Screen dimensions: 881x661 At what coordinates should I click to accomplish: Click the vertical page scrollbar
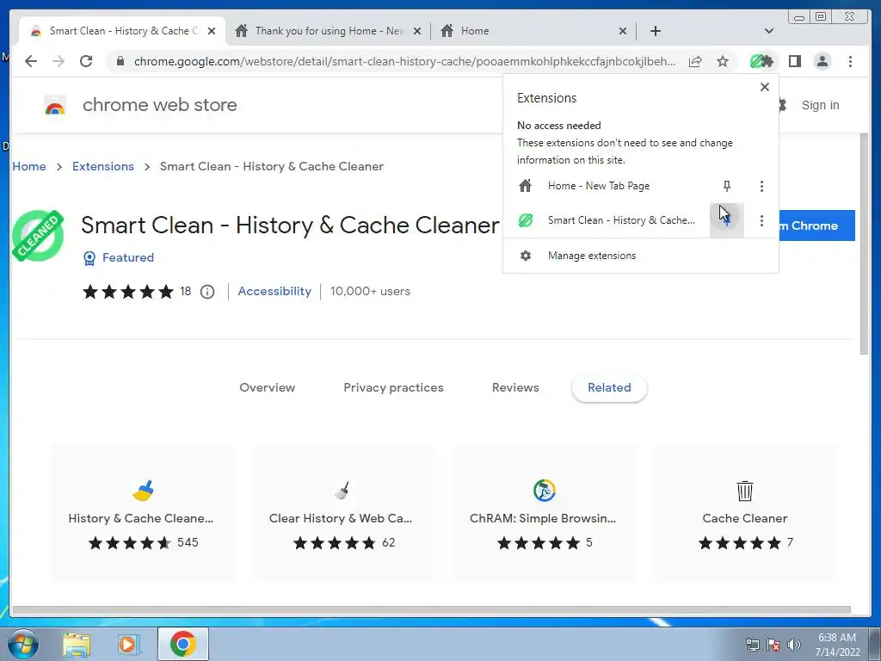pos(864,244)
